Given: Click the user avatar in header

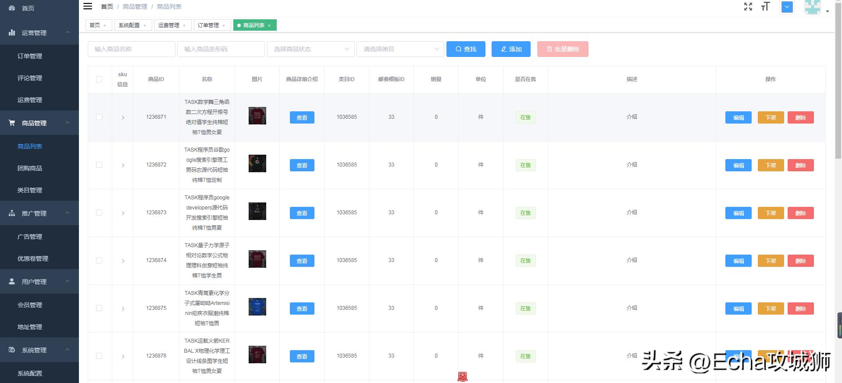Looking at the screenshot, I should 812,7.
